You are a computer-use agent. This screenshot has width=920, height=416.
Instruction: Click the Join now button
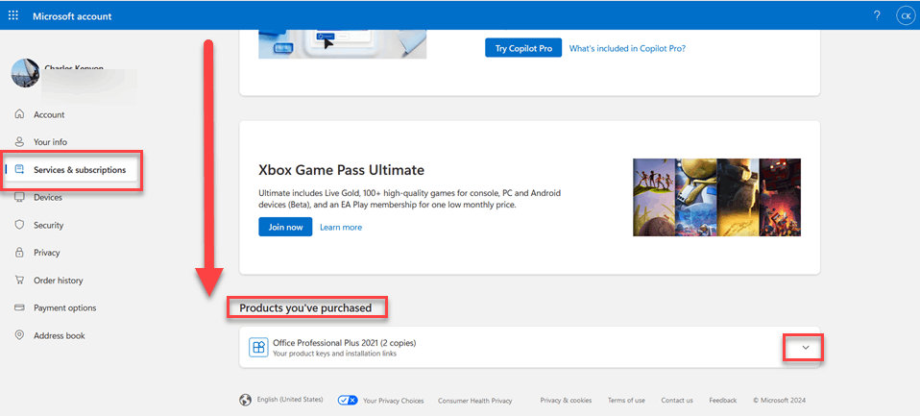click(285, 227)
